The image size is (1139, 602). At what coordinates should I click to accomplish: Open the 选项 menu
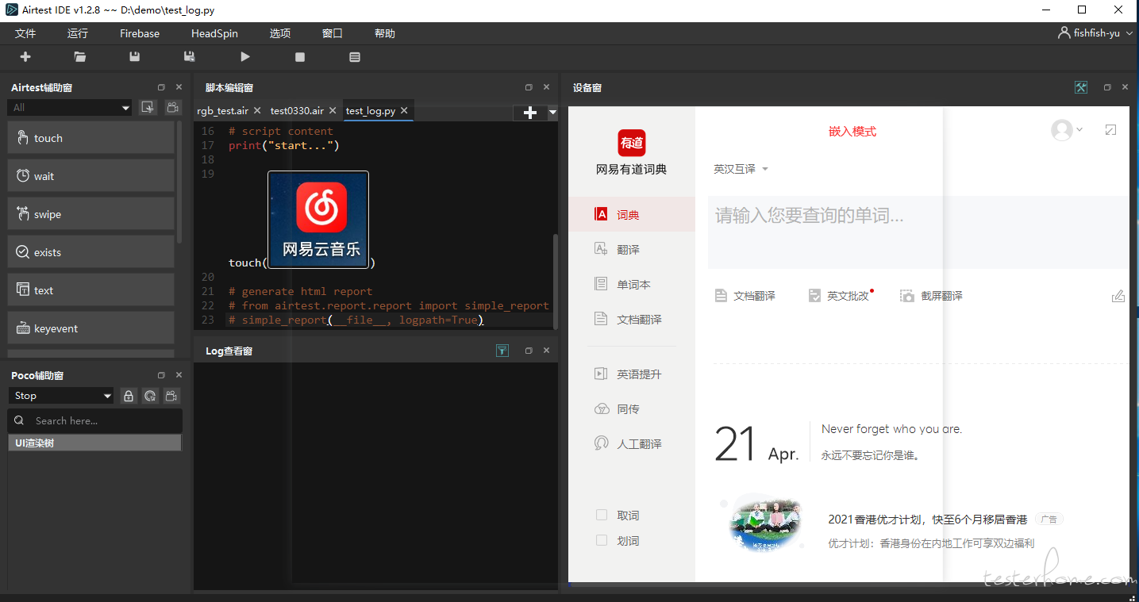280,33
